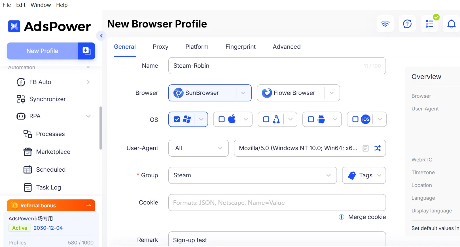The height and width of the screenshot is (247, 460).
Task: Click the 2030-12-04 expiry date
Action: (48, 228)
